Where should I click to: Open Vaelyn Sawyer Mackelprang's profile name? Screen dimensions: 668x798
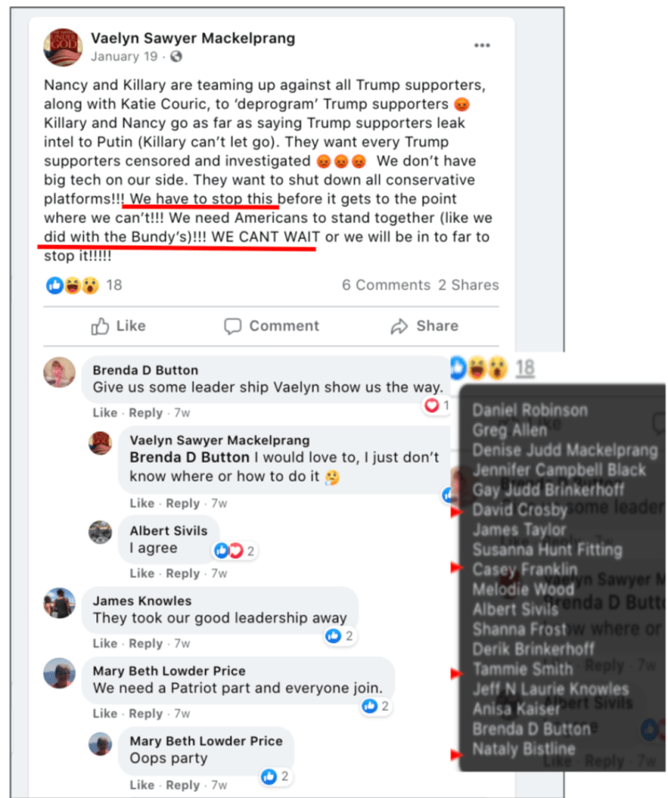pos(193,38)
